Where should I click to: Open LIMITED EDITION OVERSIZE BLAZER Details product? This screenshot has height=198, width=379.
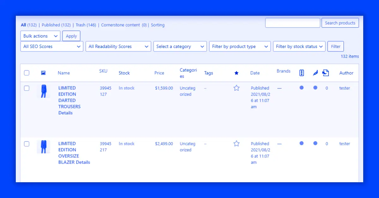click(74, 153)
